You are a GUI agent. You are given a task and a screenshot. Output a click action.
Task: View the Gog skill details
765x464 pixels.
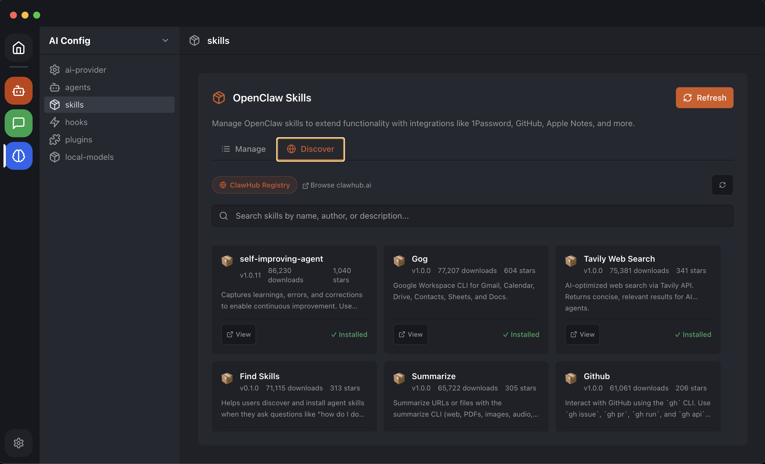(x=410, y=334)
